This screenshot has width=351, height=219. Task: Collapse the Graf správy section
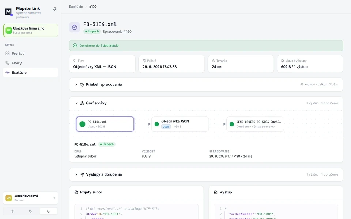206,103
